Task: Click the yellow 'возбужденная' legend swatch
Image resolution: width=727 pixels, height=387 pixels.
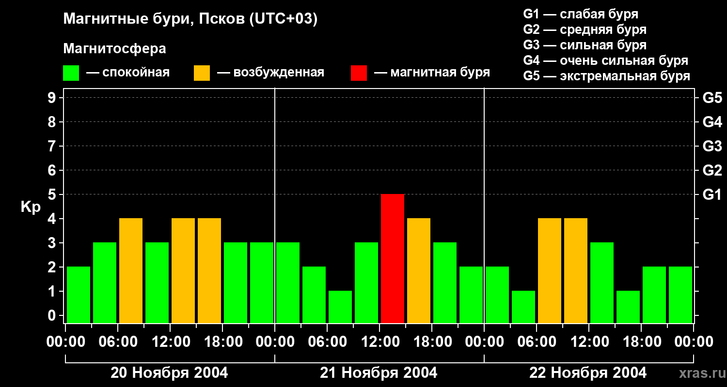Action: coord(202,73)
